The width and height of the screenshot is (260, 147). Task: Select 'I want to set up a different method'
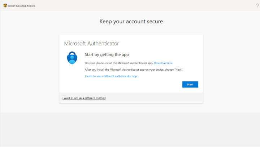pyautogui.click(x=84, y=98)
